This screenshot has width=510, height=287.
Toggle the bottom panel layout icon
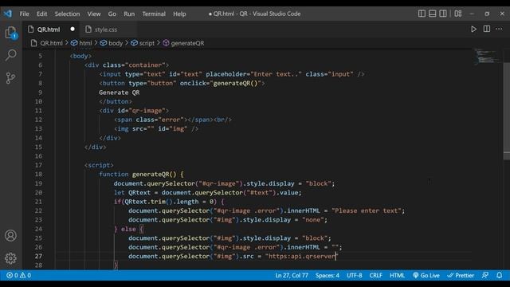pos(432,14)
